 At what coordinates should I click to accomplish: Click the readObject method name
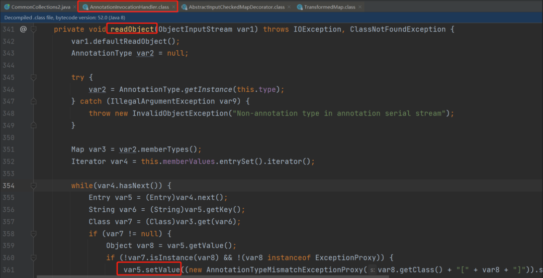(132, 30)
